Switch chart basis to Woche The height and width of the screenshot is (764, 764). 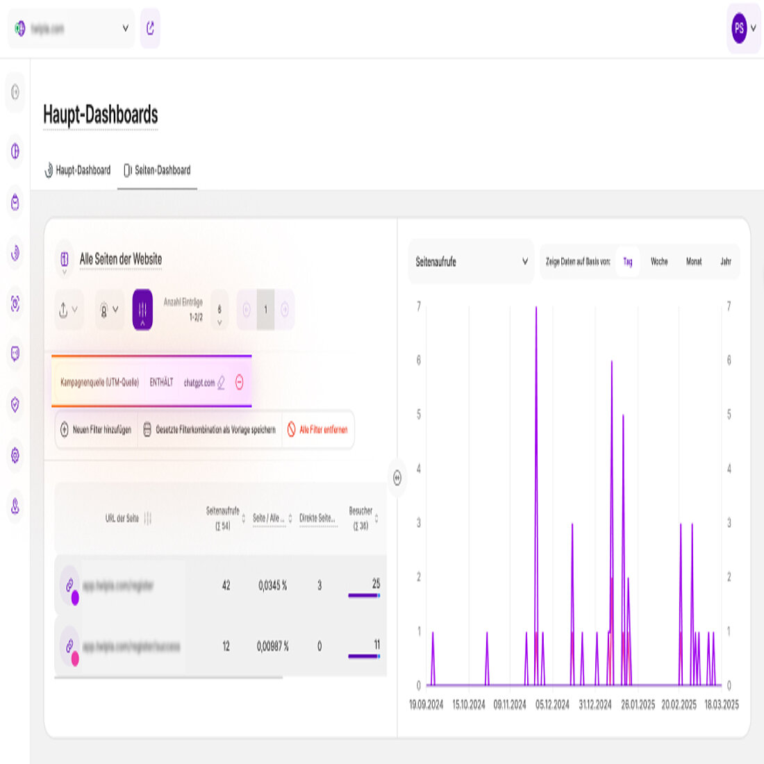tap(658, 262)
